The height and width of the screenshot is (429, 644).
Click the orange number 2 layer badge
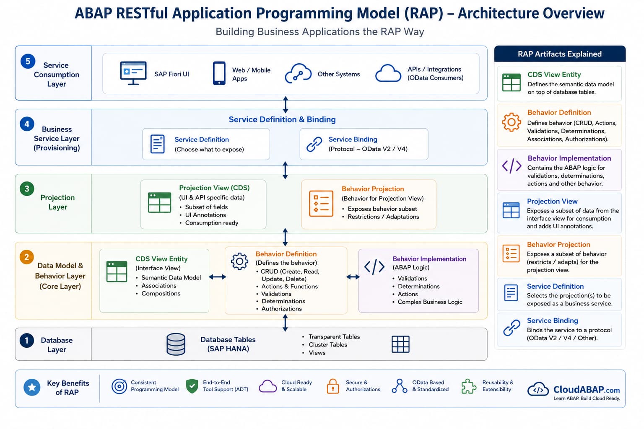26,257
